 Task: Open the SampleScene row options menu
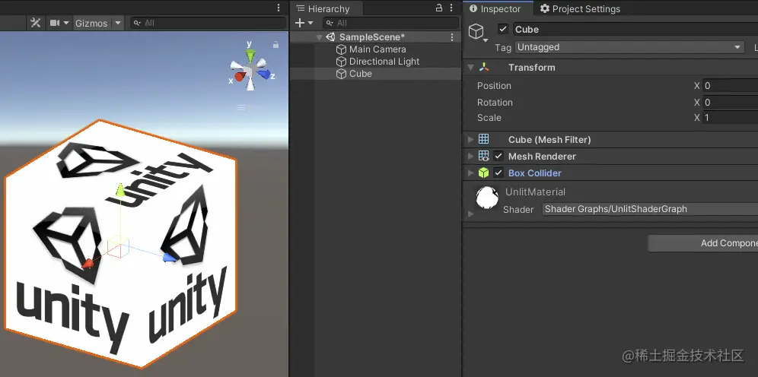pyautogui.click(x=452, y=37)
